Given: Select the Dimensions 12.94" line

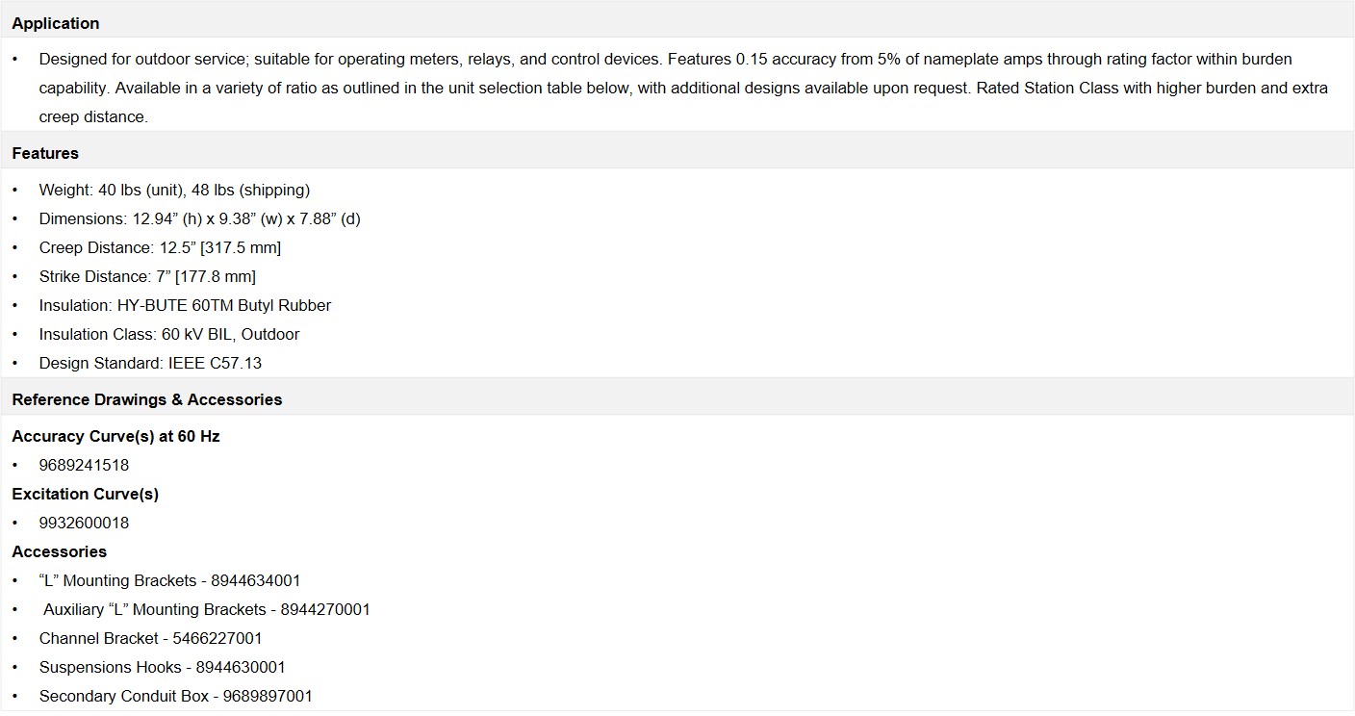Looking at the screenshot, I should coord(199,218).
